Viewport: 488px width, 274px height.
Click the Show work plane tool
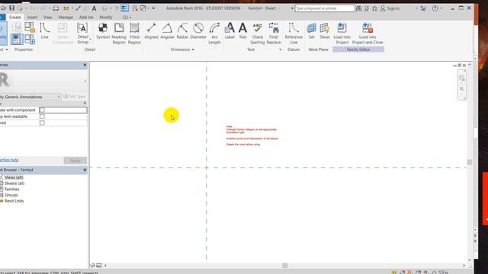325,30
